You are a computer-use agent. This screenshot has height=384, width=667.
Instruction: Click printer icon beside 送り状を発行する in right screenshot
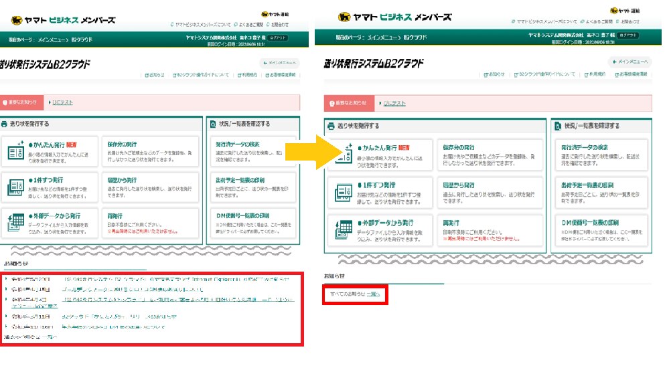(x=331, y=126)
